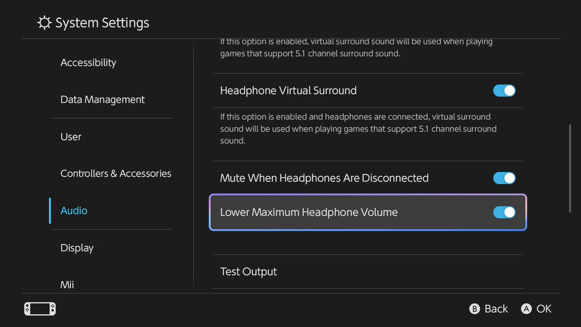Select Test Output
The width and height of the screenshot is (581, 327).
pos(248,272)
